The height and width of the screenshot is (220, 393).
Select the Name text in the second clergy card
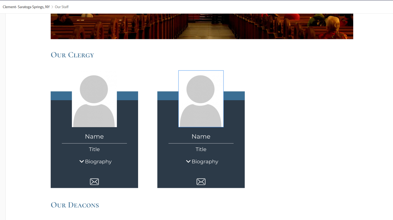coord(201,136)
